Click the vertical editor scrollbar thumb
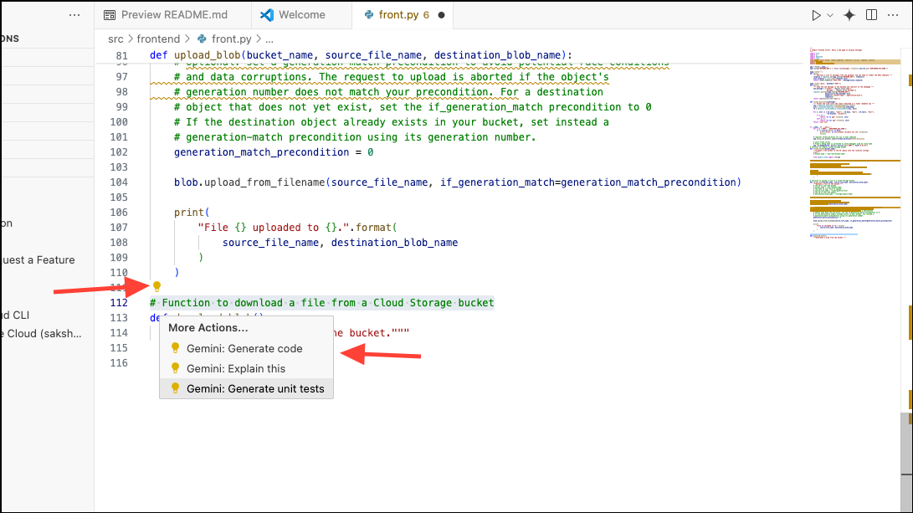This screenshot has width=913, height=513. (x=906, y=463)
